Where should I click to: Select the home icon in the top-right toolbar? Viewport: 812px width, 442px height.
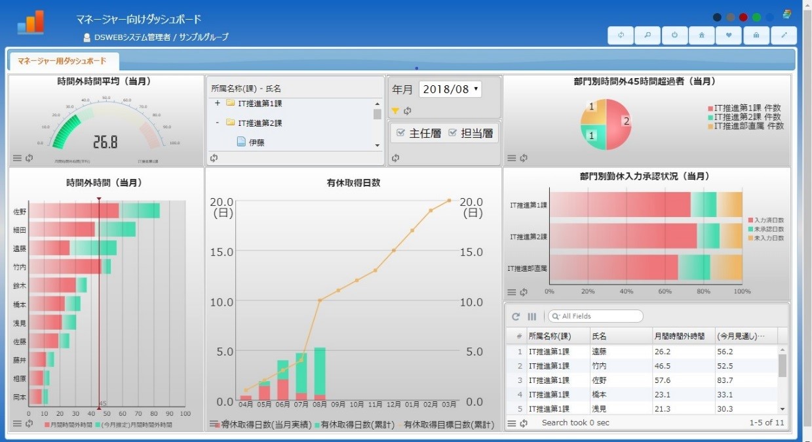[x=702, y=35]
